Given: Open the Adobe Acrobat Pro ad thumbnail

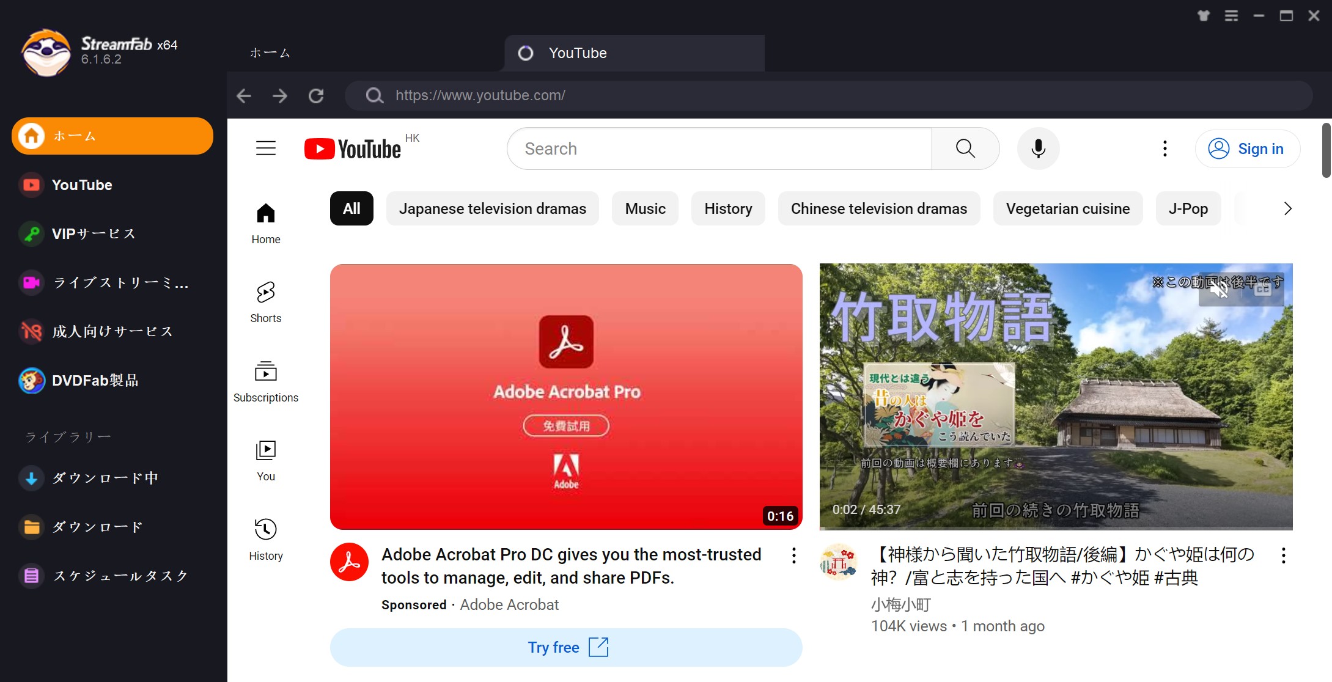Looking at the screenshot, I should [x=566, y=397].
